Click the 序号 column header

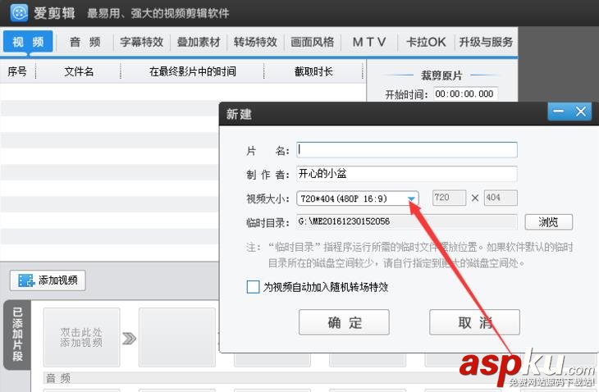[17, 71]
